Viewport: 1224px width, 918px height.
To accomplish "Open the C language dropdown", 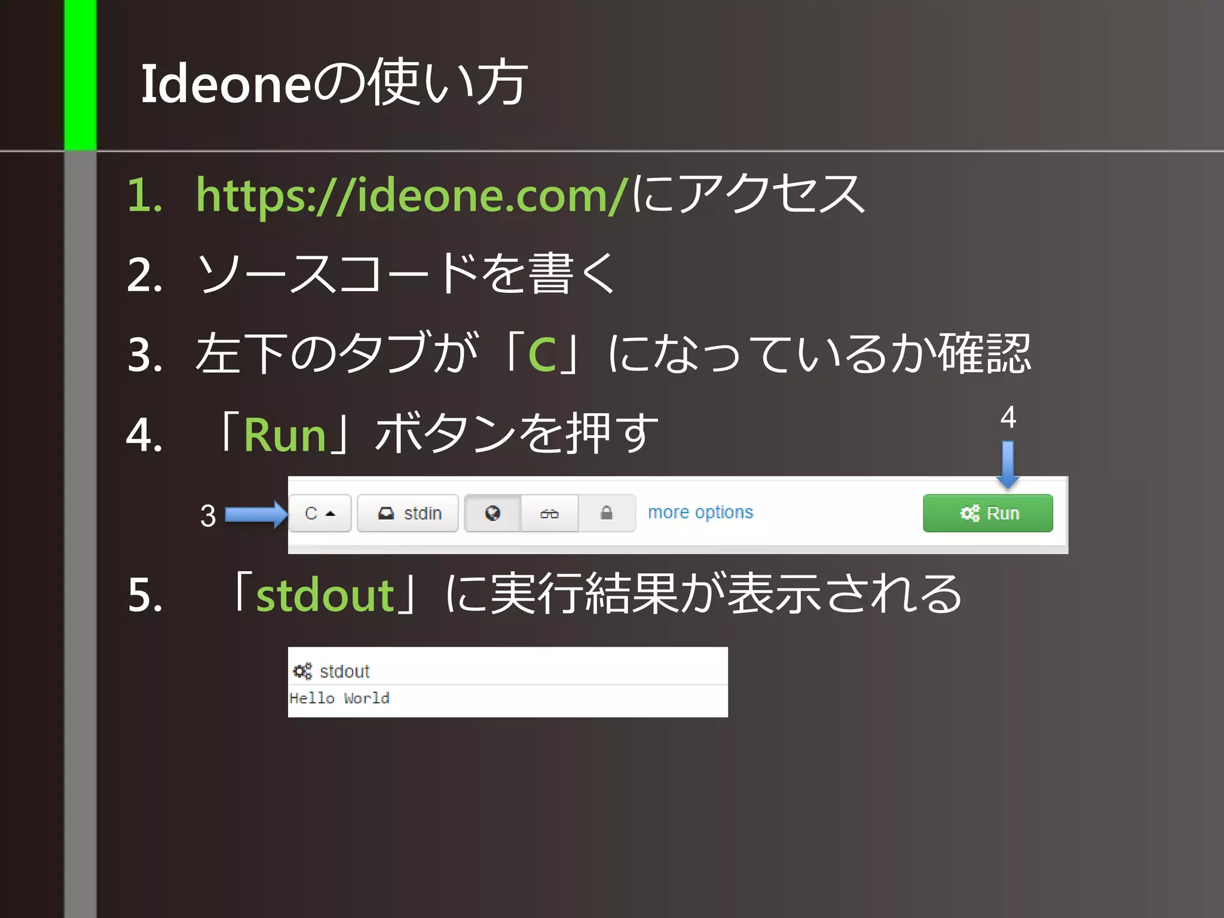I will pyautogui.click(x=320, y=513).
